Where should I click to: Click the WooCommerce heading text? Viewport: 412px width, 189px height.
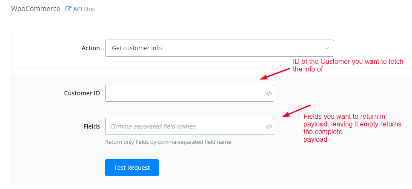tap(35, 9)
